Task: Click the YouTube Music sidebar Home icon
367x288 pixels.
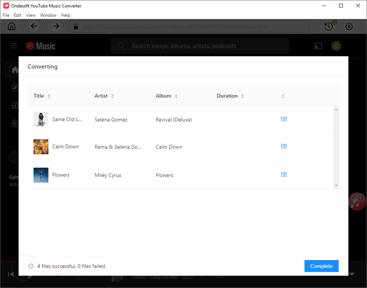Action: click(15, 70)
